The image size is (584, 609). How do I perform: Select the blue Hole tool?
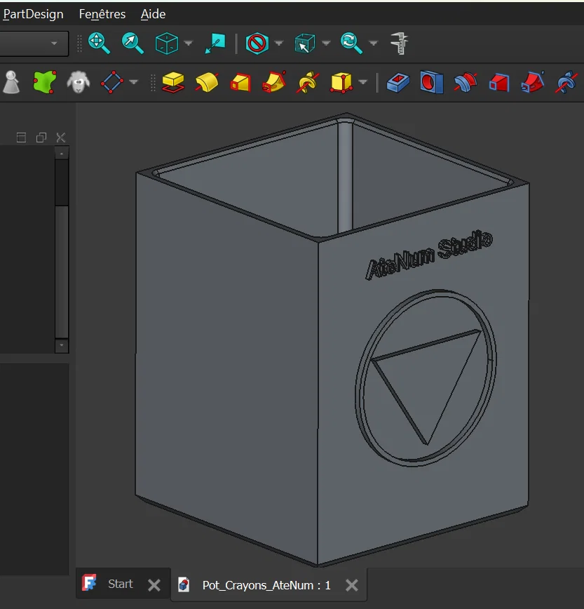click(431, 82)
